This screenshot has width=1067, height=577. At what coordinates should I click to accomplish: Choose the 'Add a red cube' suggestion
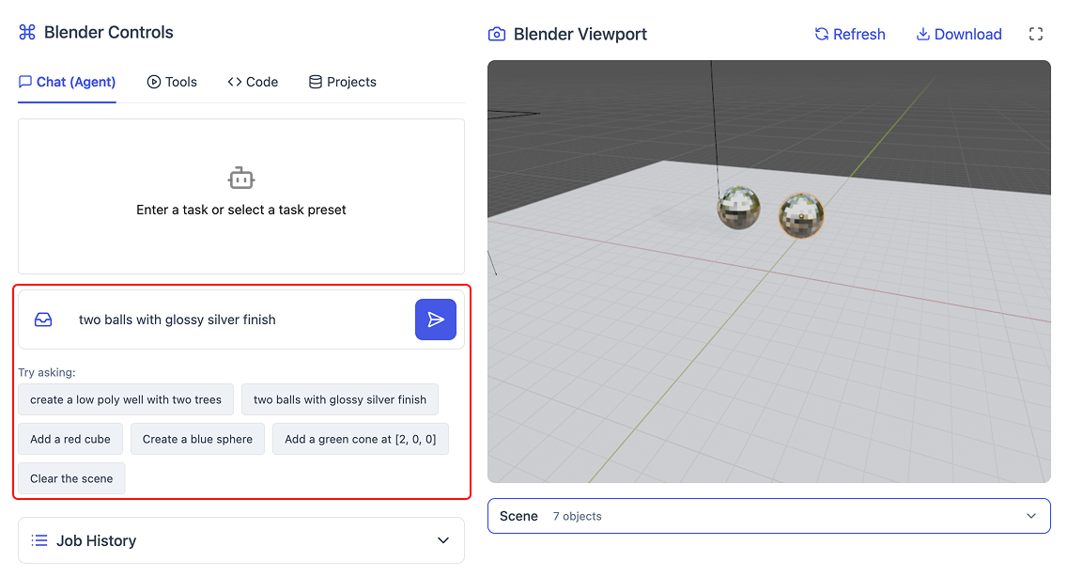pos(70,440)
